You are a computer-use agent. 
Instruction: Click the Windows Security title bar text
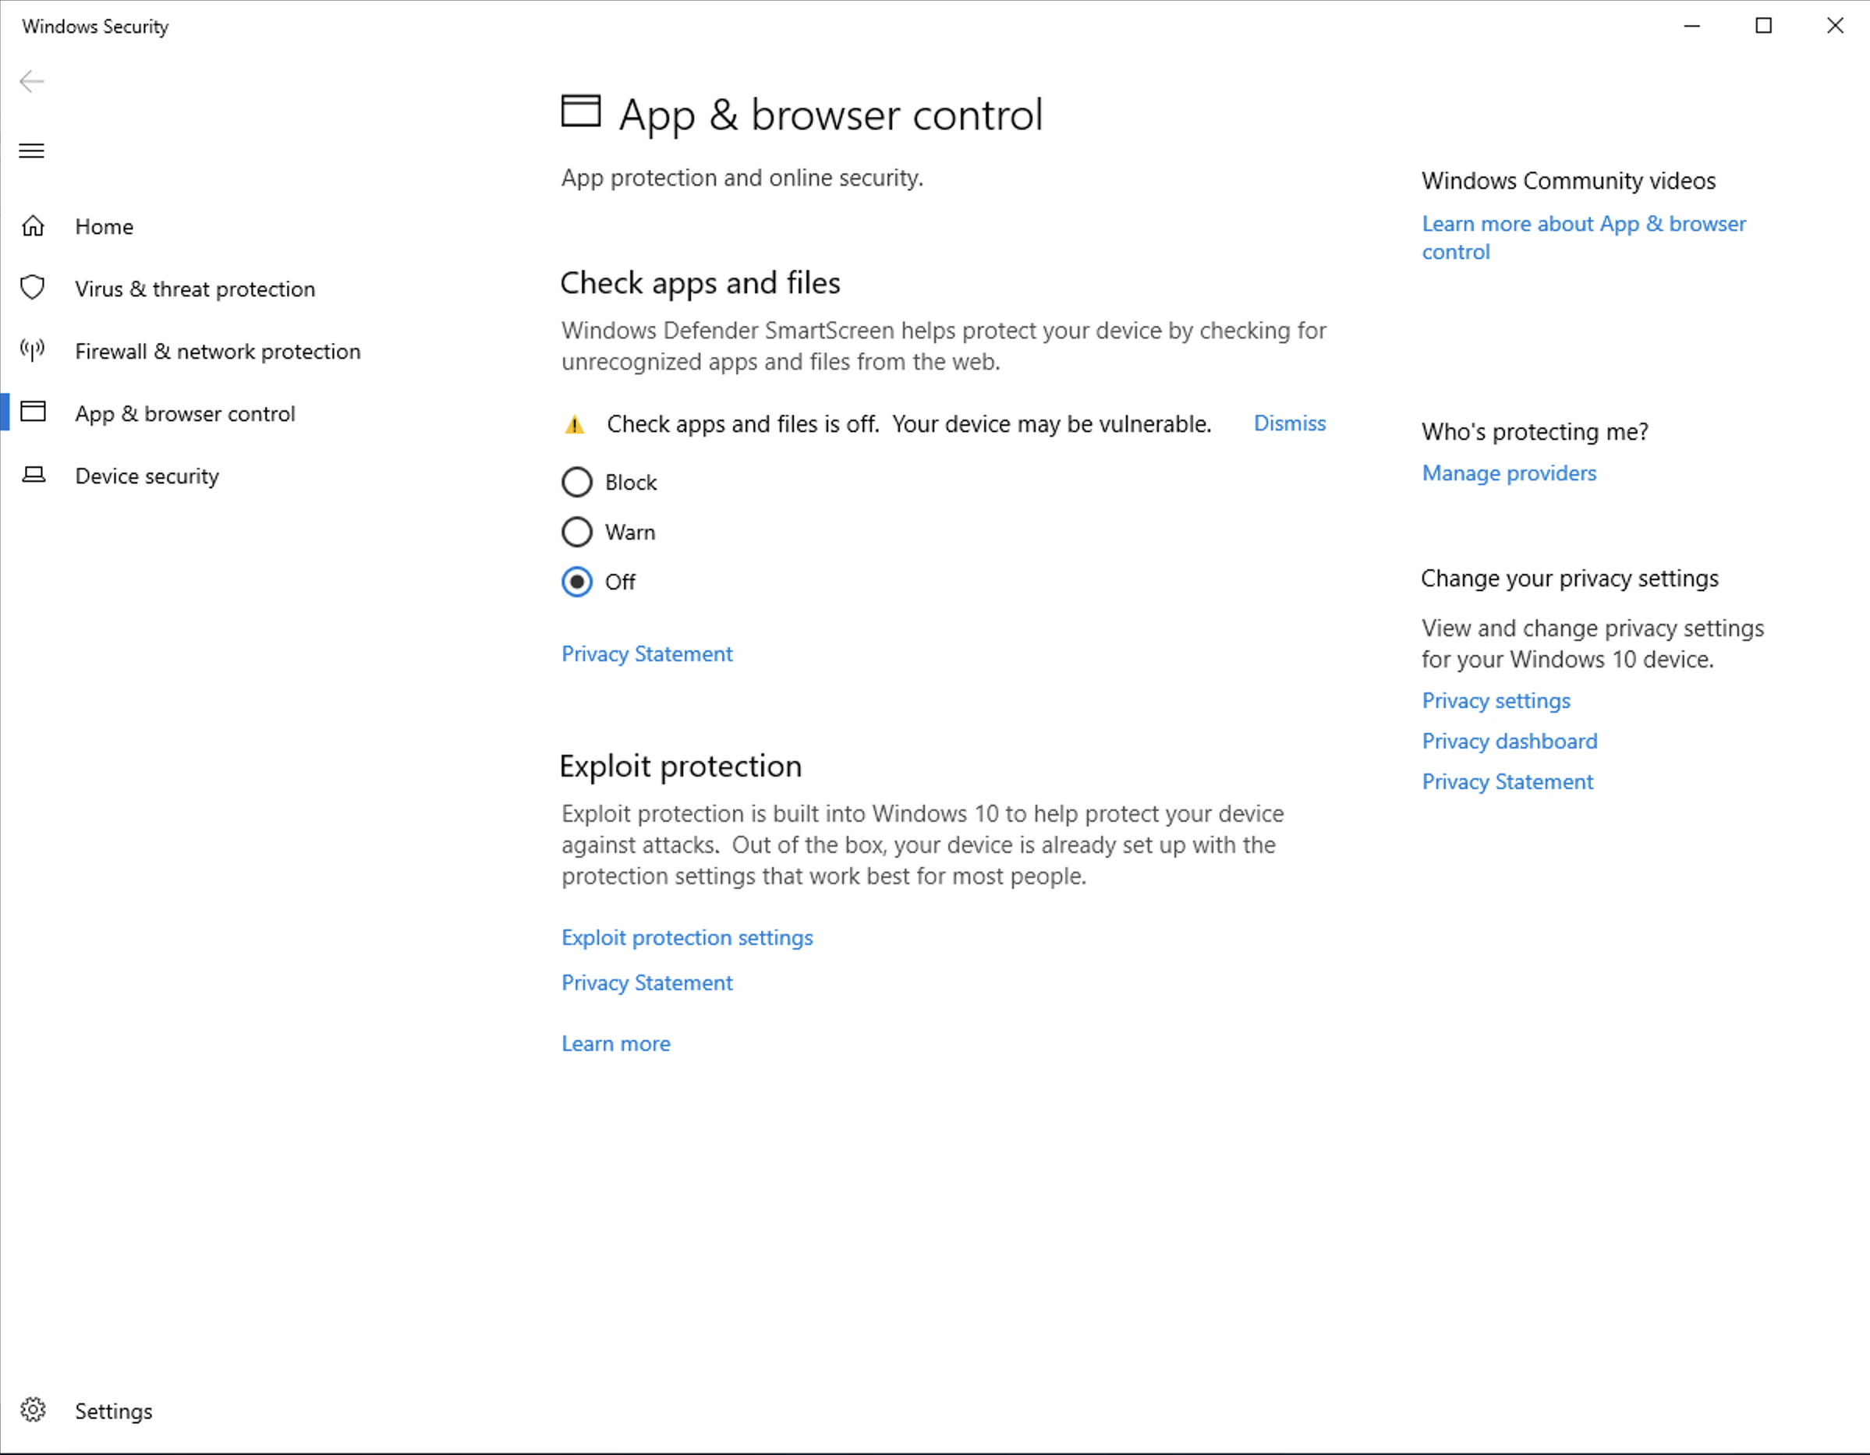(96, 27)
